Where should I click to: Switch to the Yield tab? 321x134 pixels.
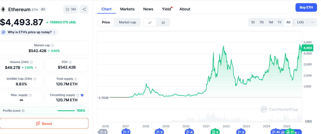166,9
